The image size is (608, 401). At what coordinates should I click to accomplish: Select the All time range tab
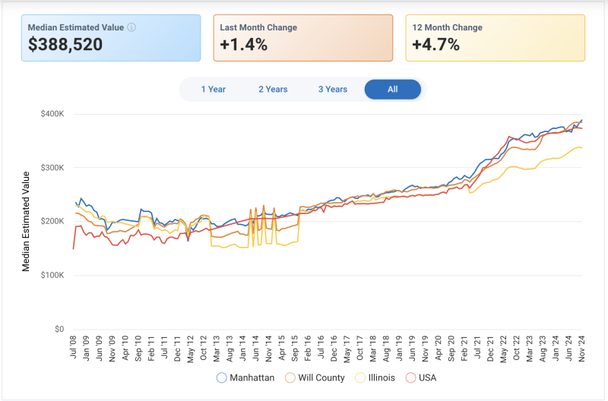[392, 90]
